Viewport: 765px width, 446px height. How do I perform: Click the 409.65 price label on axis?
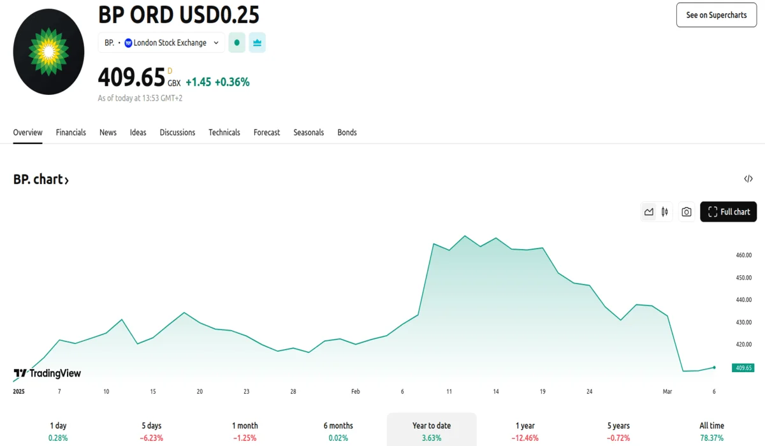[x=743, y=368]
